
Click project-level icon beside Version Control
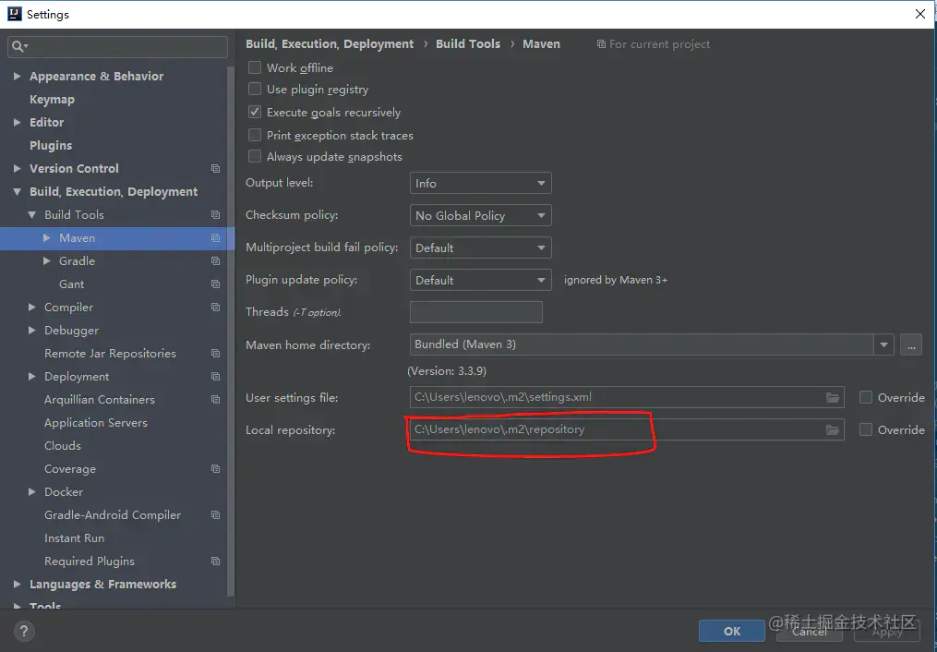tap(216, 168)
